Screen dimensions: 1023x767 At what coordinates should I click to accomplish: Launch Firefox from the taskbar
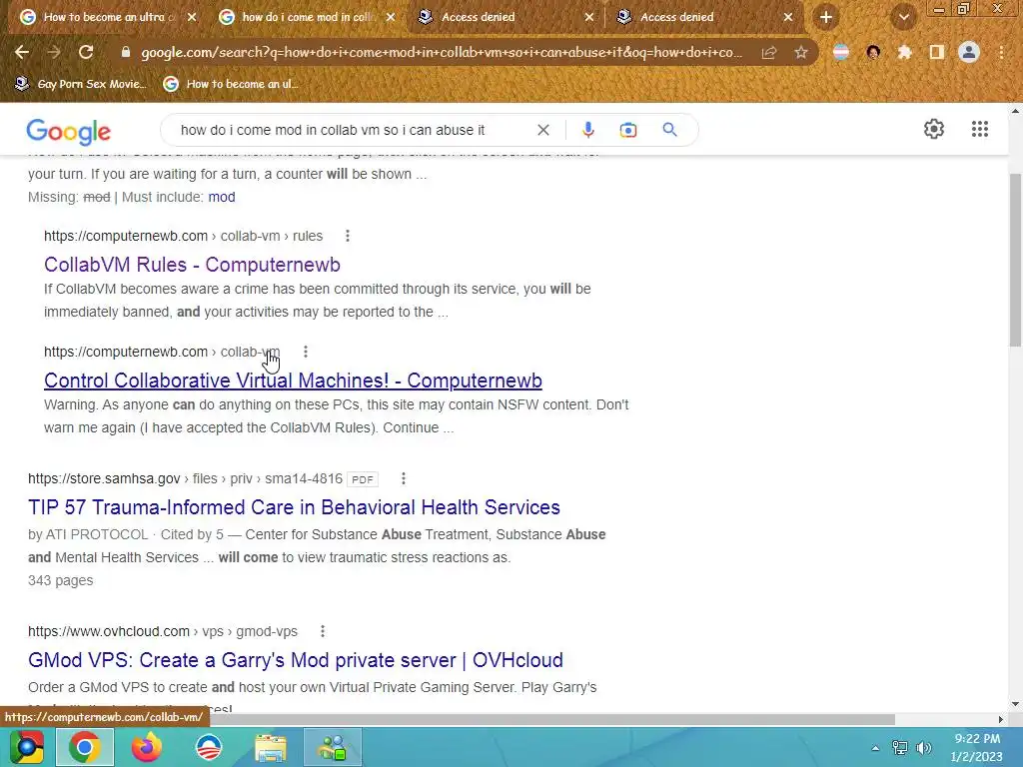[x=147, y=747]
